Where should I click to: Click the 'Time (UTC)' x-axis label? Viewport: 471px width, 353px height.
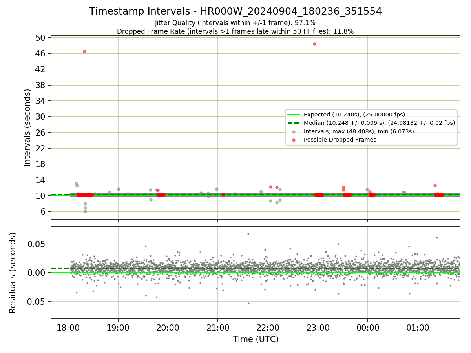256,339
